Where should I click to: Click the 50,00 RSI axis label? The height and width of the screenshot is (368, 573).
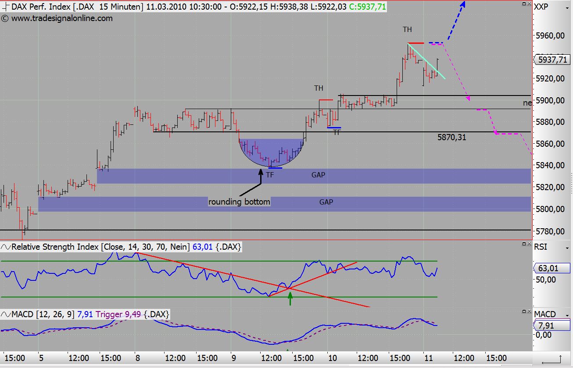coord(546,280)
